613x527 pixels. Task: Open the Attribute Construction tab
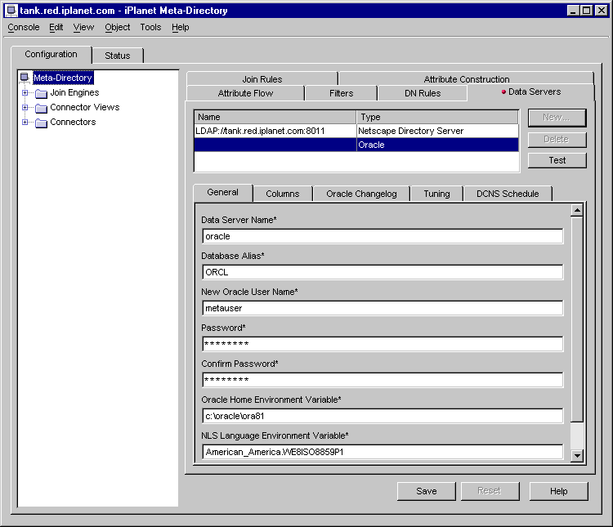click(x=467, y=78)
